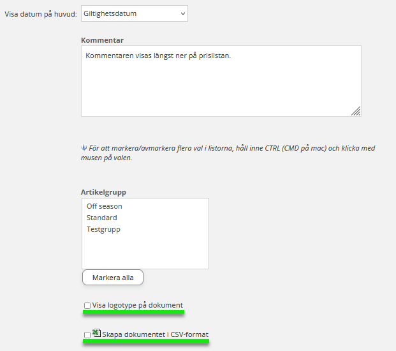Click the resize grip of the Kommentar box
The height and width of the screenshot is (351, 396).
coord(356,111)
